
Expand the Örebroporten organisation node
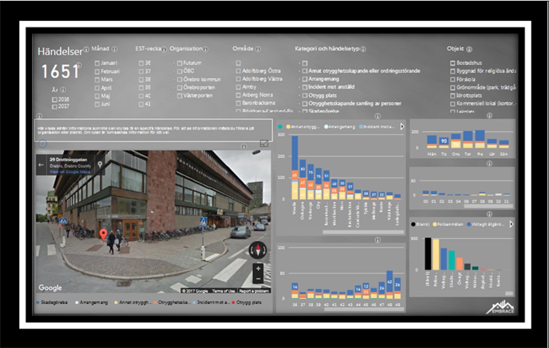coord(174,88)
